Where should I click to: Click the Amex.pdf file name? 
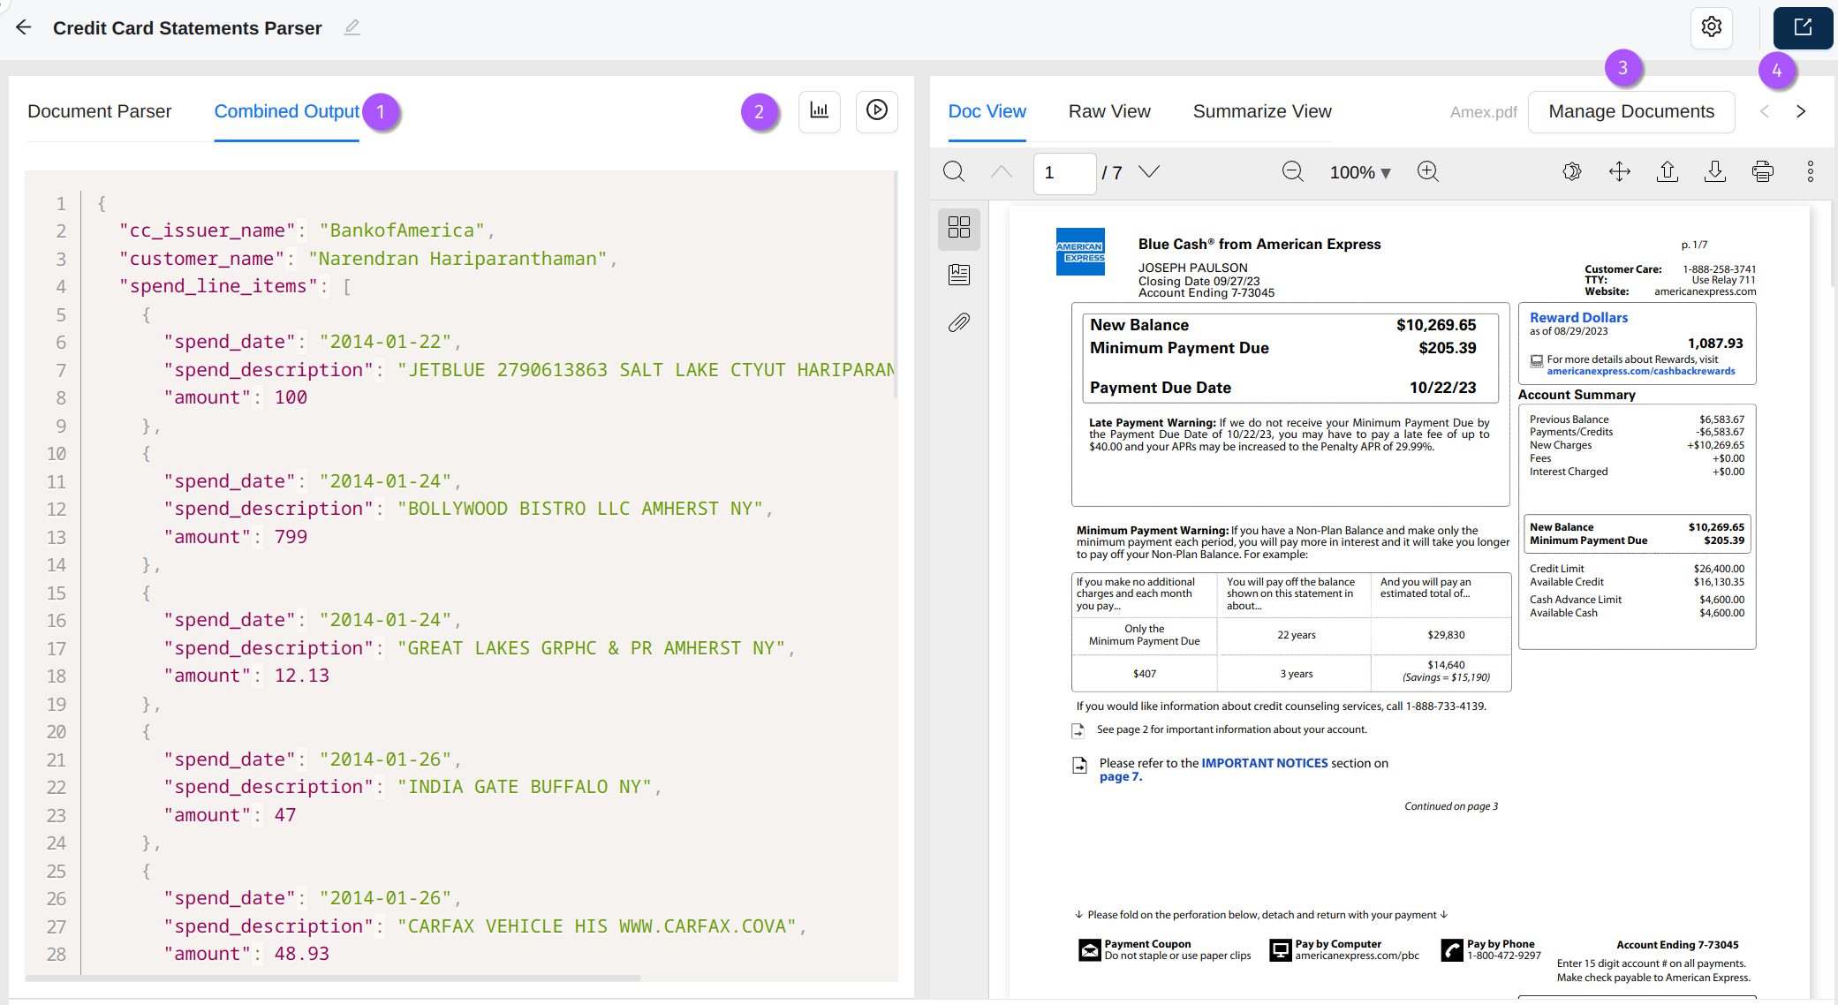click(1483, 112)
